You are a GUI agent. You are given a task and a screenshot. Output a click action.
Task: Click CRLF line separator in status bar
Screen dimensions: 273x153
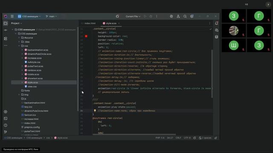click(178, 138)
